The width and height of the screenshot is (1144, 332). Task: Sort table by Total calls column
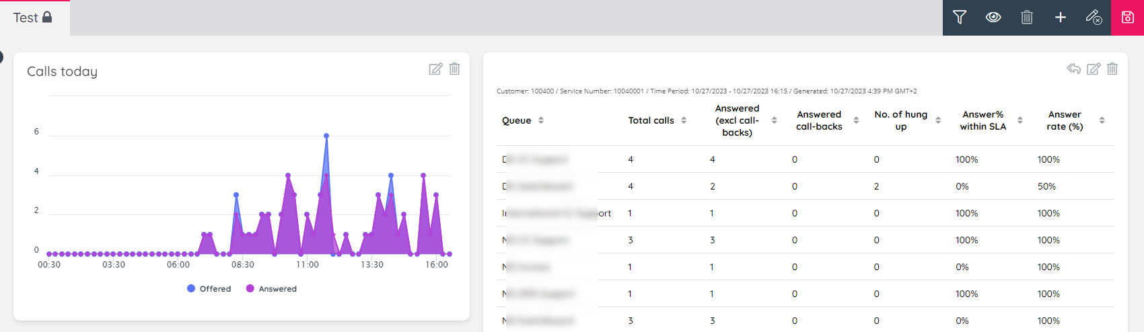[x=684, y=120]
